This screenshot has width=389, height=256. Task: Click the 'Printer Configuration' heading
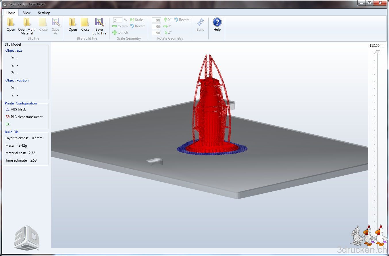click(x=21, y=103)
